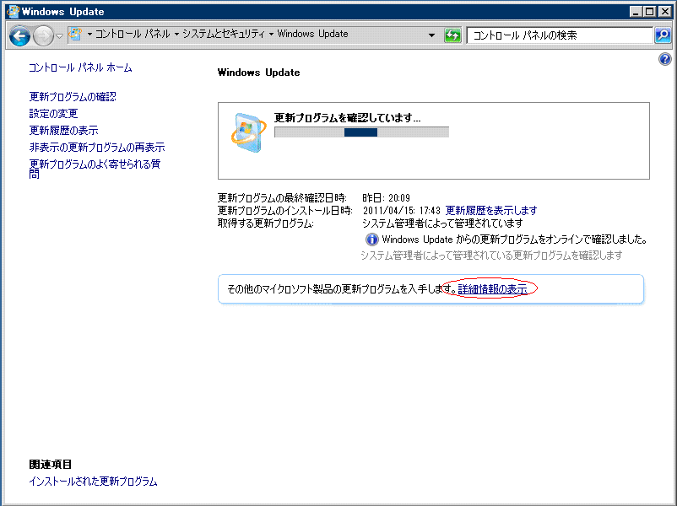Image resolution: width=677 pixels, height=506 pixels.
Task: Open the recent pages dropdown arrow
Action: (x=60, y=36)
